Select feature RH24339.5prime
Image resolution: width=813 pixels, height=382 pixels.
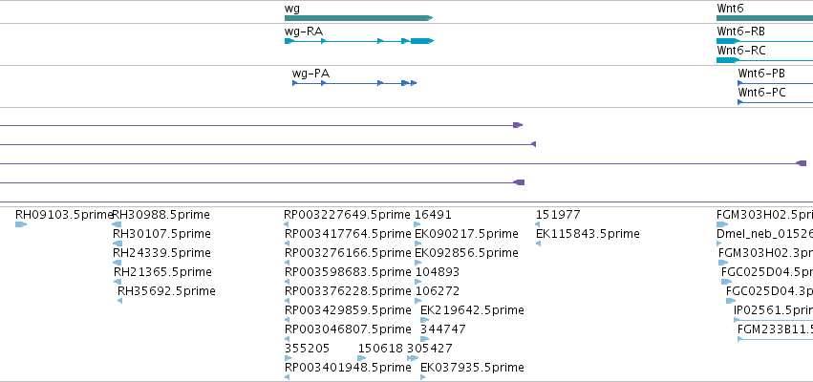click(x=118, y=263)
